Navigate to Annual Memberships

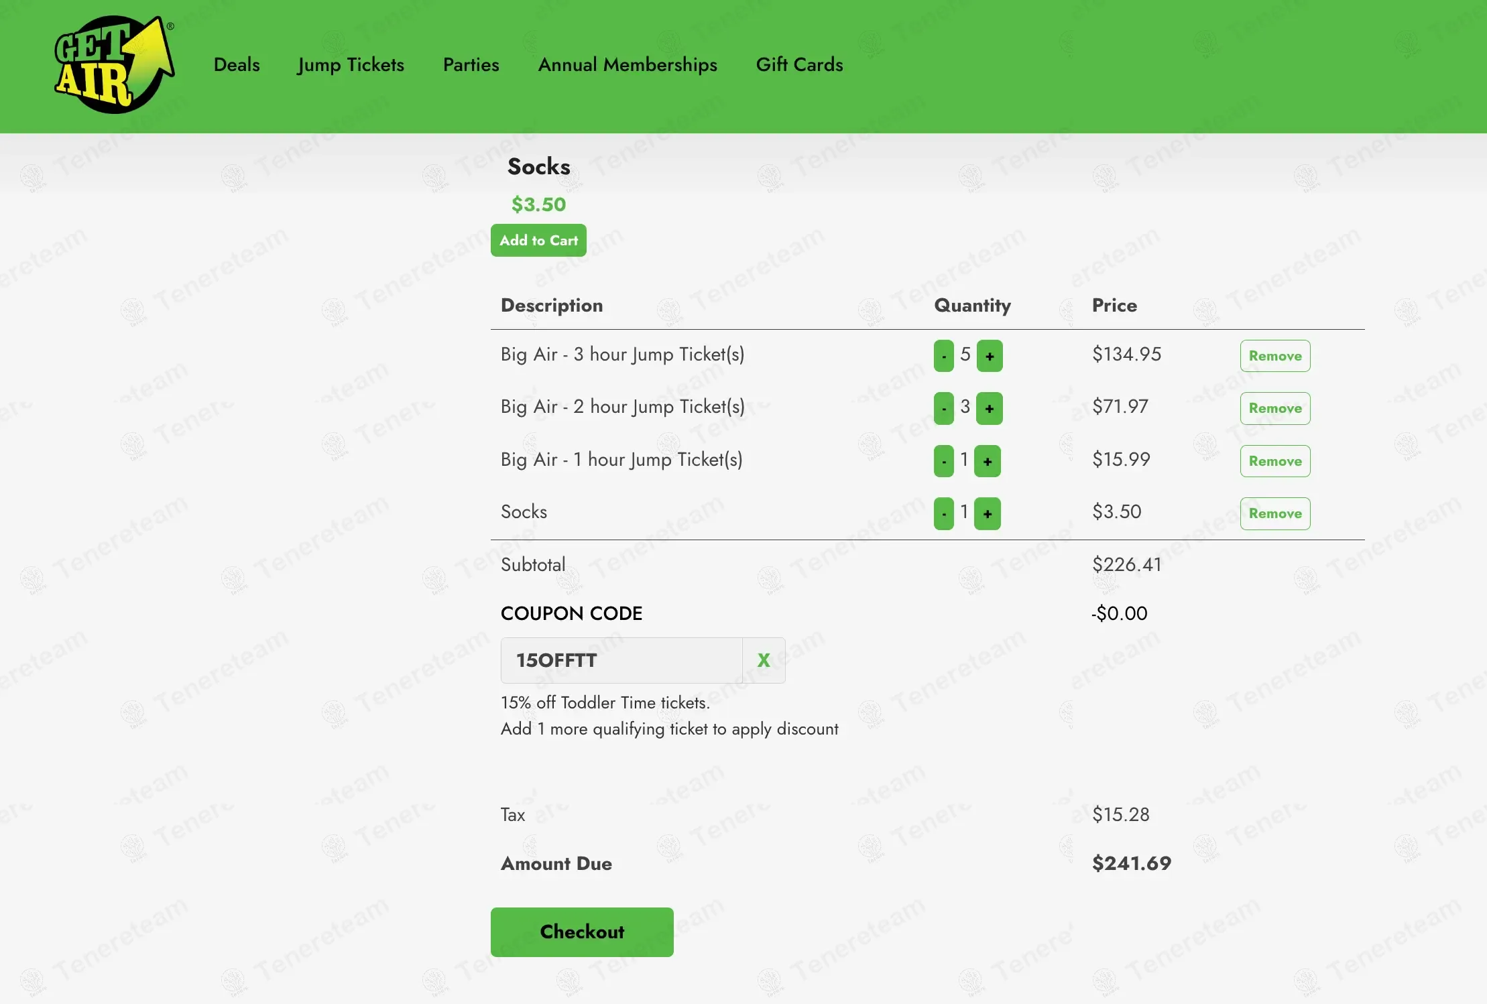point(628,65)
